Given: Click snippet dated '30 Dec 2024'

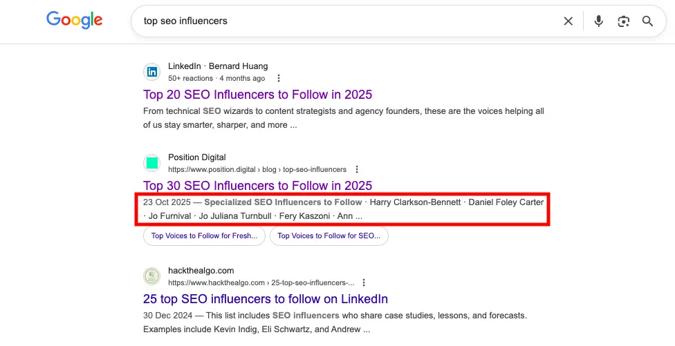Looking at the screenshot, I should point(335,323).
